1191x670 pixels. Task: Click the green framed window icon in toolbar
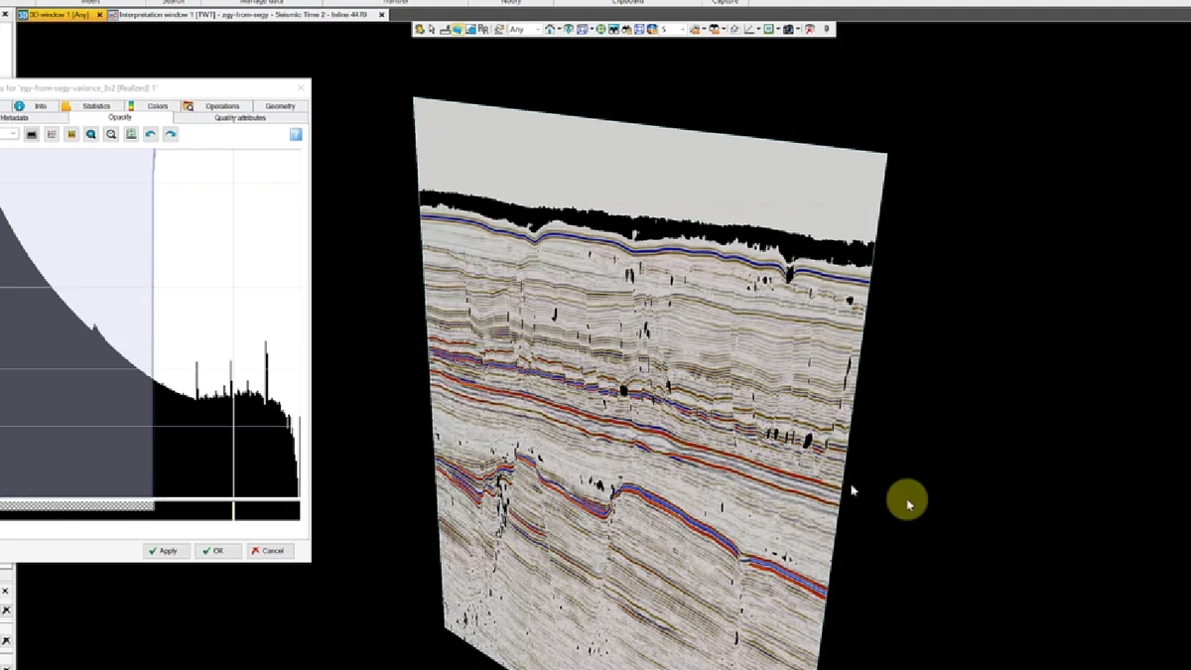[768, 30]
